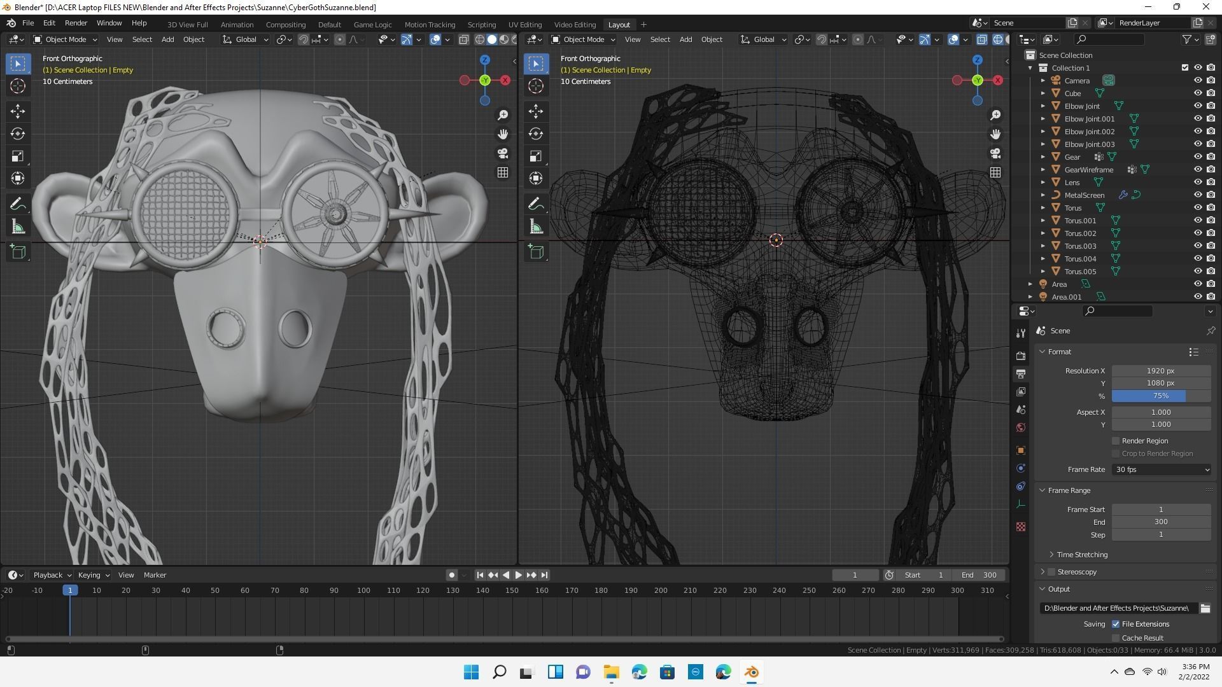Screen dimensions: 1222x687
Task: Open the Tool properties tab
Action: tap(1021, 333)
